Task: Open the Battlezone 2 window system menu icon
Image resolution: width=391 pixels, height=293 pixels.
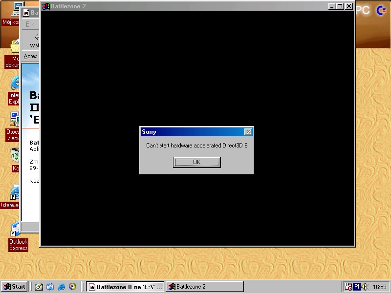Action: (45, 6)
